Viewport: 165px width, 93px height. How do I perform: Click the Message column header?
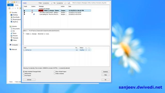[x=41, y=6]
